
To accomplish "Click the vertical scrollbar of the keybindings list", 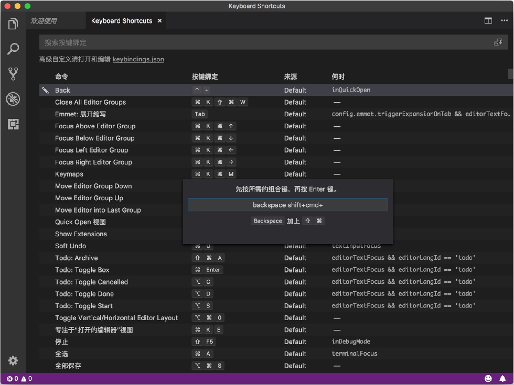I will [511, 74].
